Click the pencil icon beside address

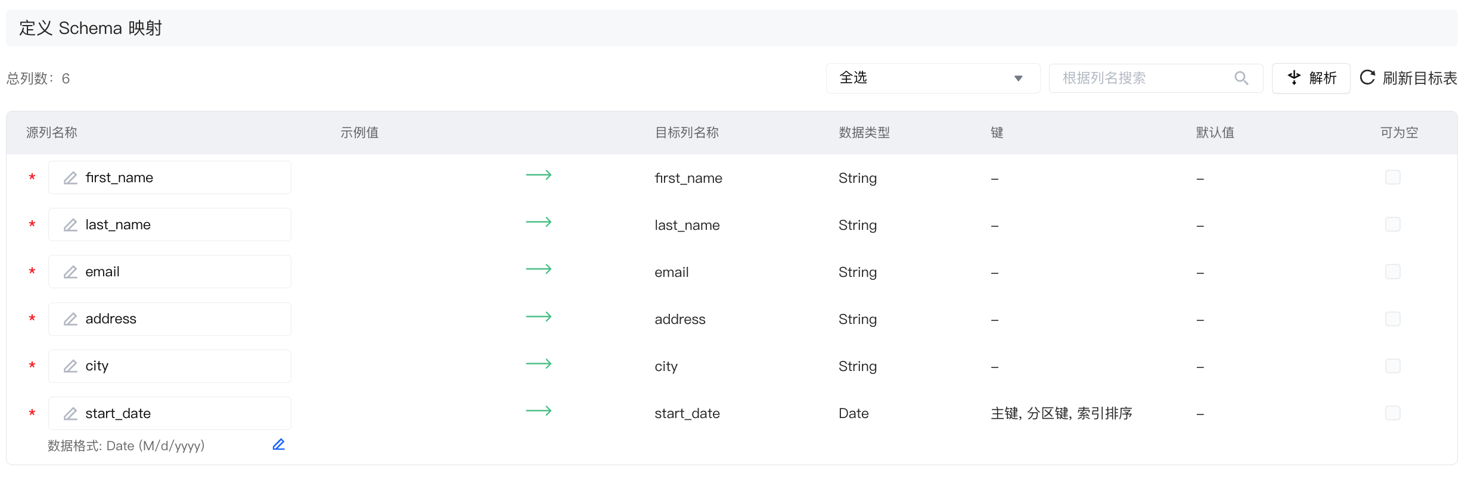coord(70,319)
